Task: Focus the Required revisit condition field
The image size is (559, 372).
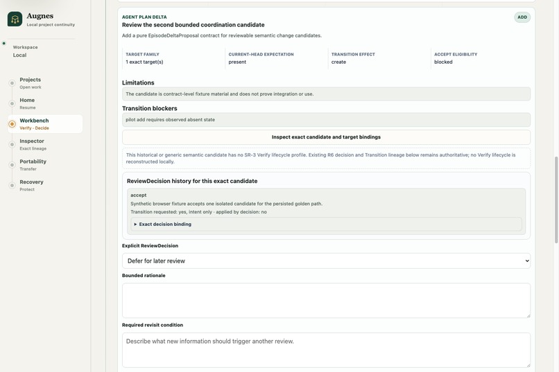Action: click(x=326, y=350)
